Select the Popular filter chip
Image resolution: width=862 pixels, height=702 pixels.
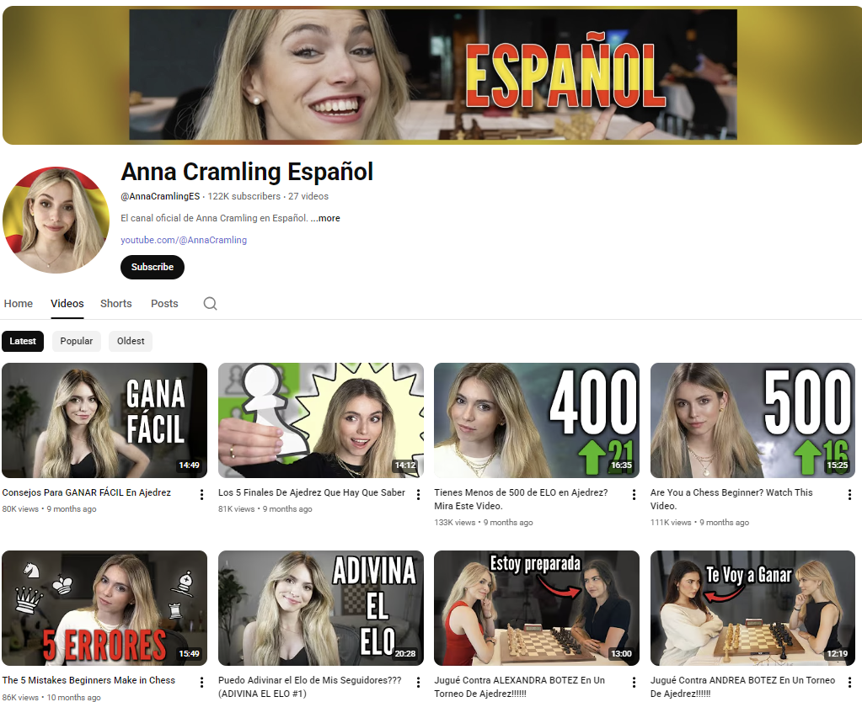pos(76,341)
